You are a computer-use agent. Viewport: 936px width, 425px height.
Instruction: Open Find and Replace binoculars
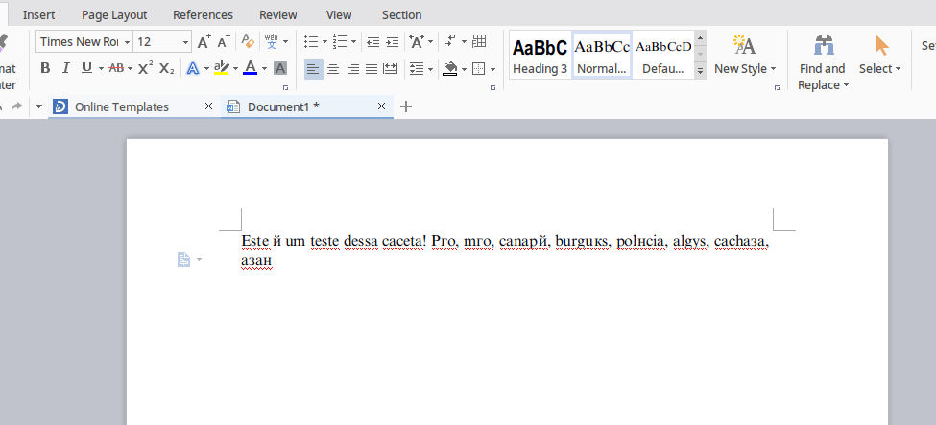[x=824, y=45]
